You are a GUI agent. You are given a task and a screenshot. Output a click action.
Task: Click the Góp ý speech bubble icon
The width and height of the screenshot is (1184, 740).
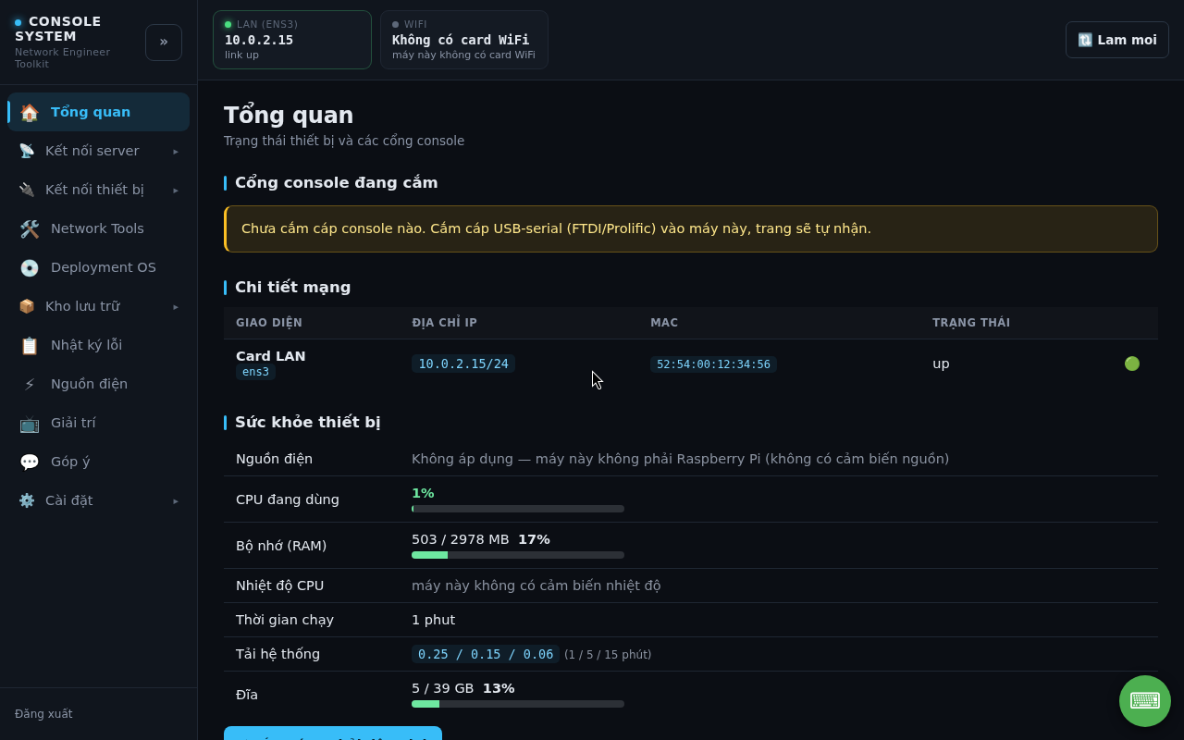click(30, 462)
